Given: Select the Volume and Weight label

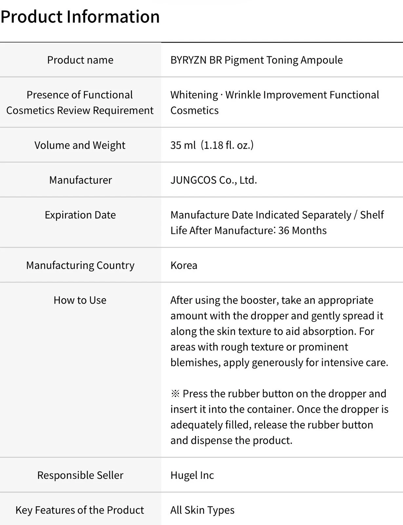Looking at the screenshot, I should [x=80, y=145].
